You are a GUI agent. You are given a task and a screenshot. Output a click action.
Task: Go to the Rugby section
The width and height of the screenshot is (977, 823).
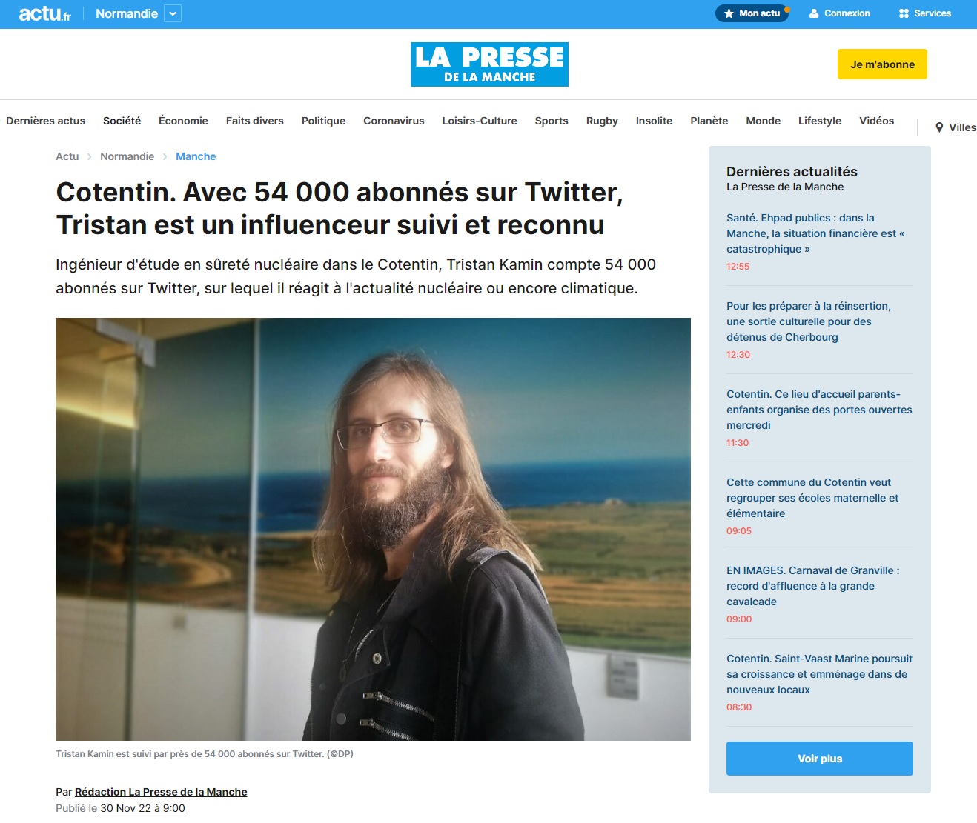[x=602, y=121]
